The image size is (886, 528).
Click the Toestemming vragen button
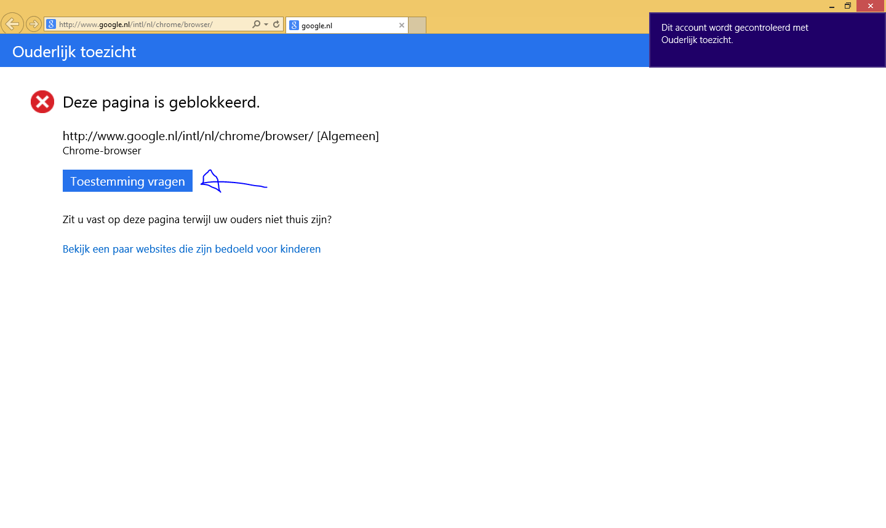pos(127,181)
